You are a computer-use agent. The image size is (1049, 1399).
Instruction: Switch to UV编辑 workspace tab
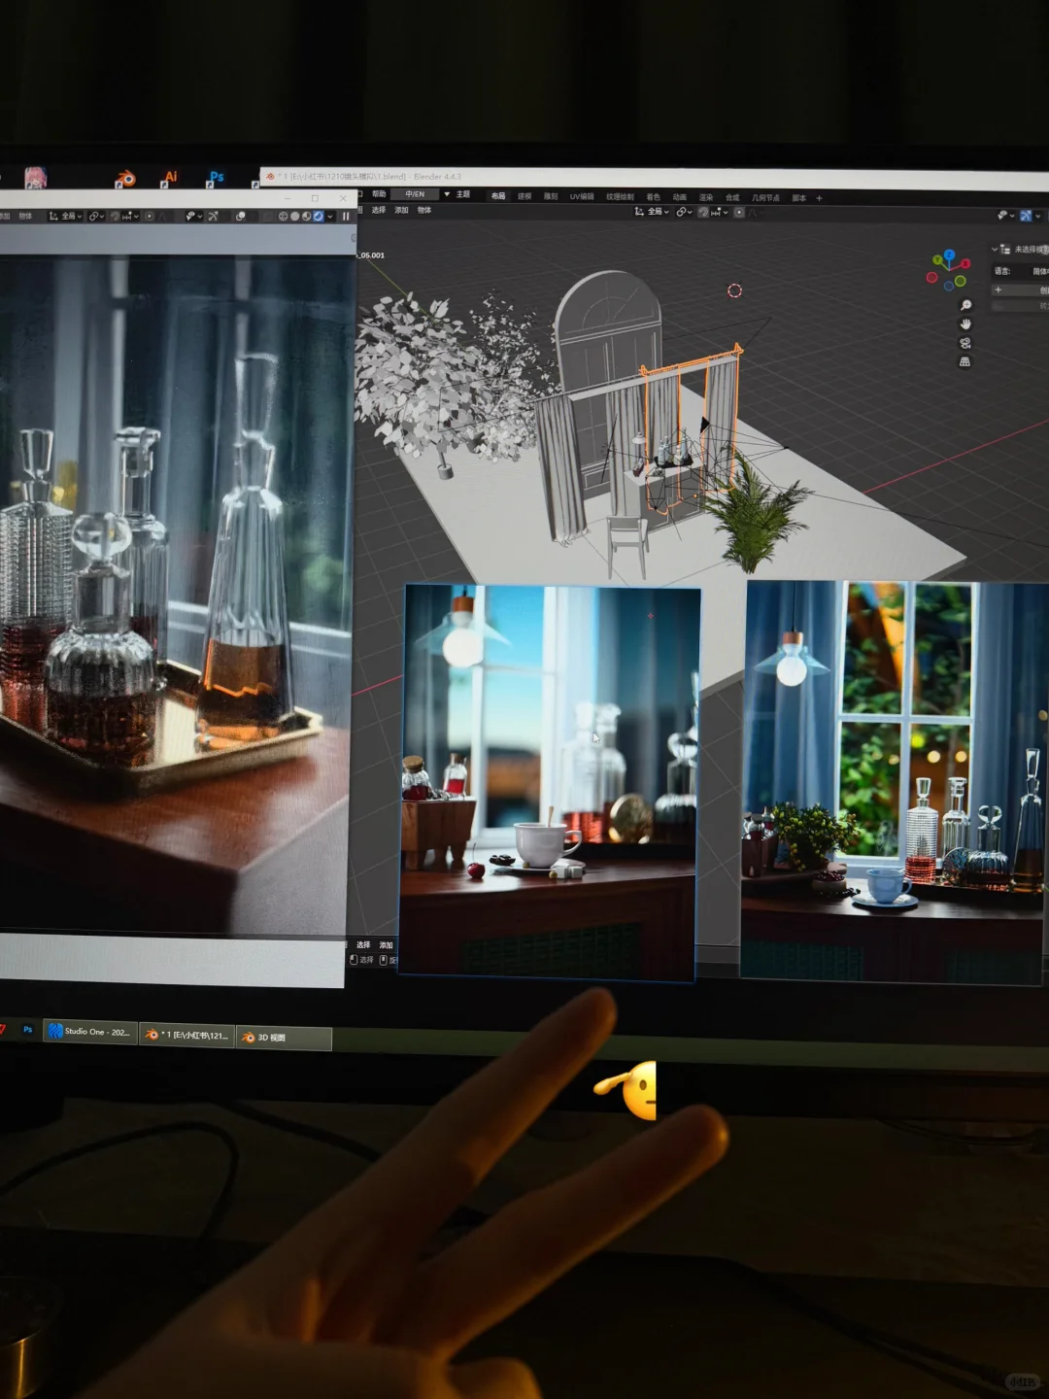[x=582, y=196]
